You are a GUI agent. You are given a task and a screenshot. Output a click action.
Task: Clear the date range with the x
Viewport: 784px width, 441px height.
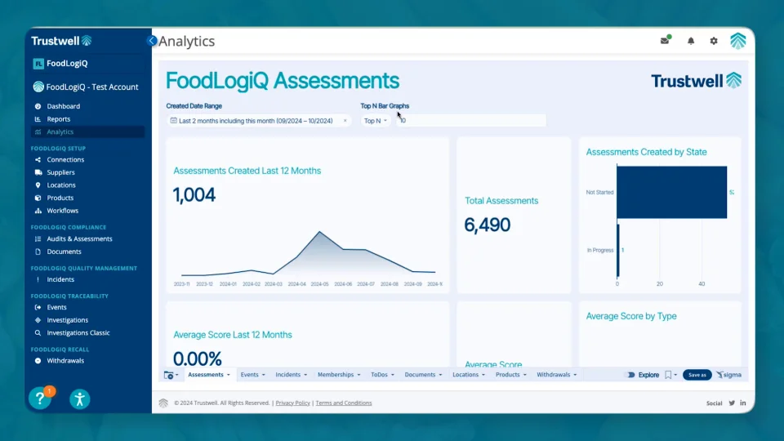point(345,121)
